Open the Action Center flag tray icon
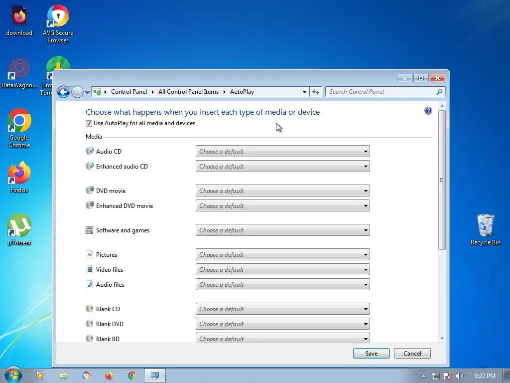Screen dimensions: 510x383 448,376
